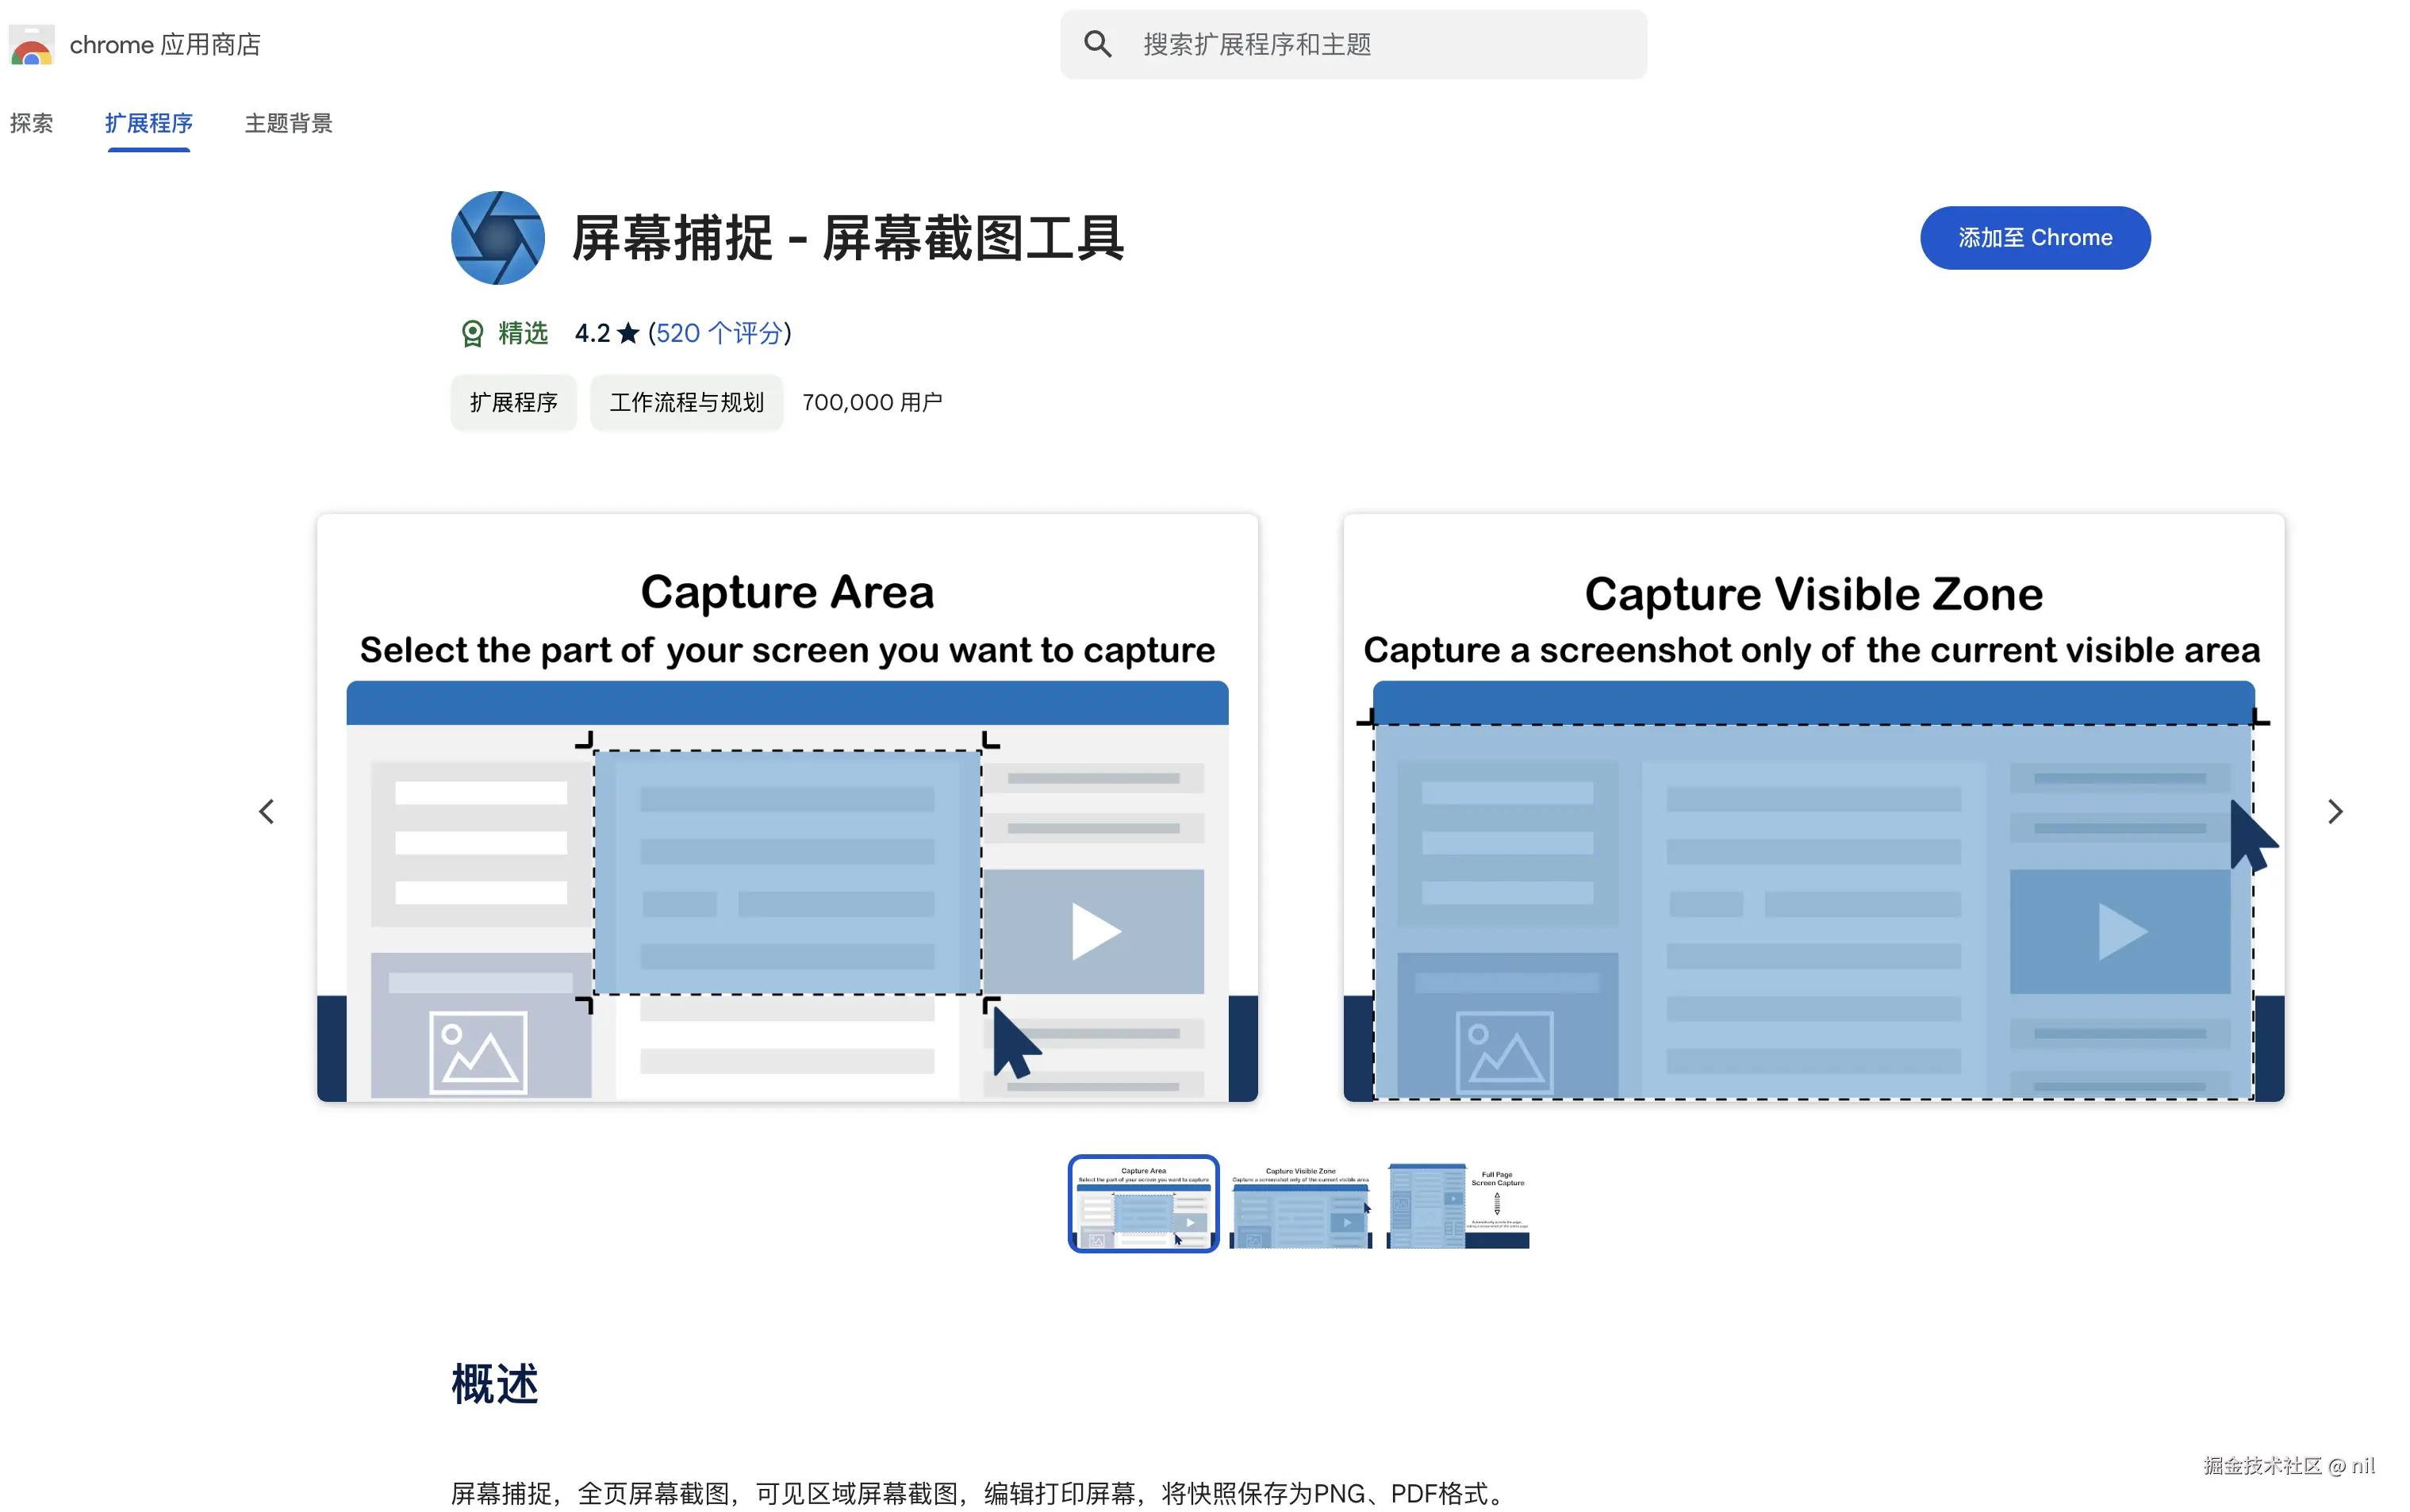
Task: Select the Full Page Screen Capture thumbnail
Action: tap(1457, 1206)
